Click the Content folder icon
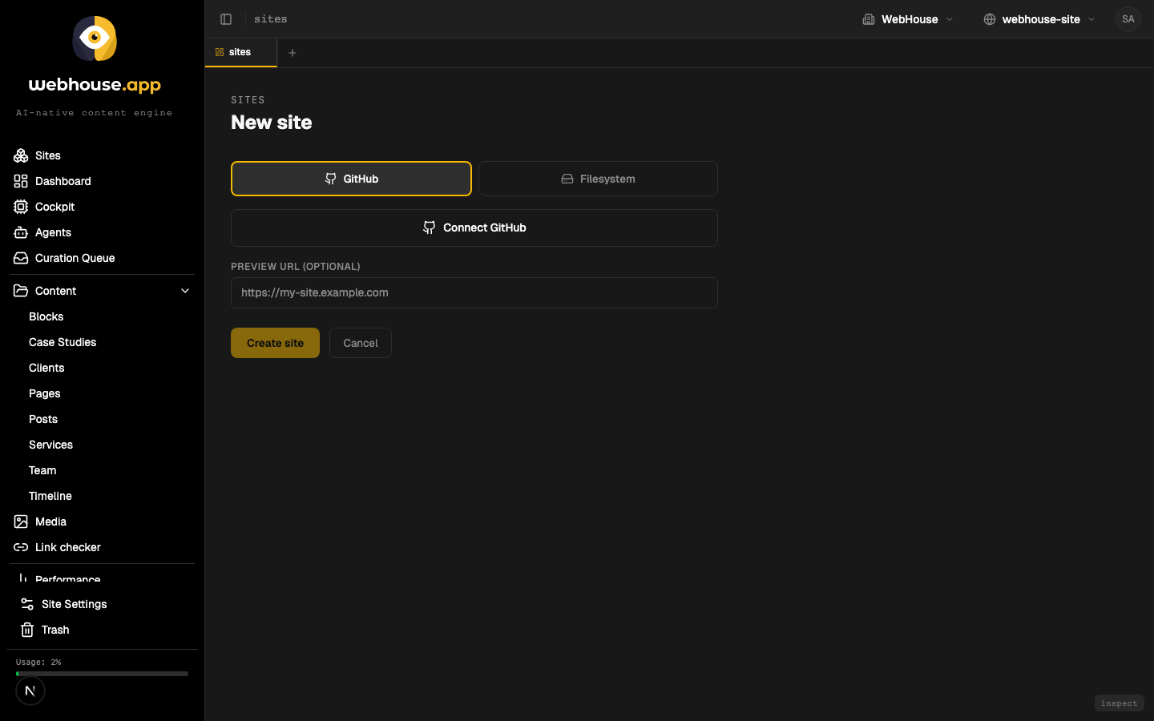Screen dimensions: 1154x721 coord(21,291)
